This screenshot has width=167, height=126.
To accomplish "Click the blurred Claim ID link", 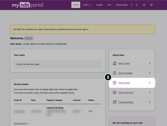I will click(x=19, y=111).
